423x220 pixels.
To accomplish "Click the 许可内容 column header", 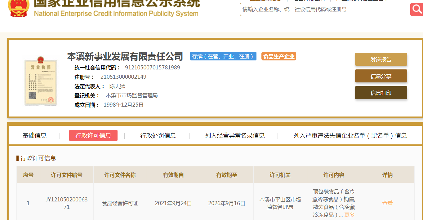I will 334,175.
